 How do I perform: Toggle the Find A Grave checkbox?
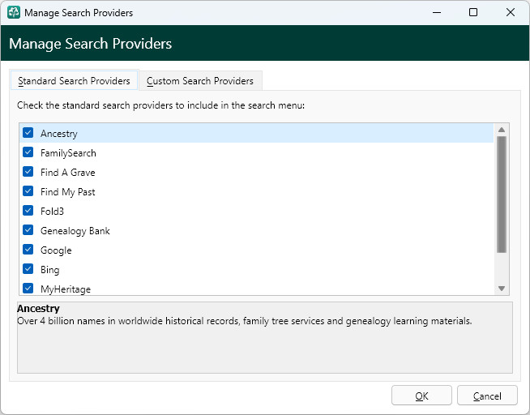[x=28, y=172]
